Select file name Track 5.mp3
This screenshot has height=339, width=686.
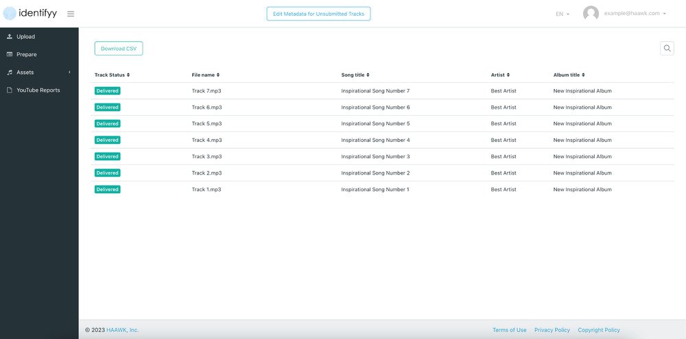206,124
